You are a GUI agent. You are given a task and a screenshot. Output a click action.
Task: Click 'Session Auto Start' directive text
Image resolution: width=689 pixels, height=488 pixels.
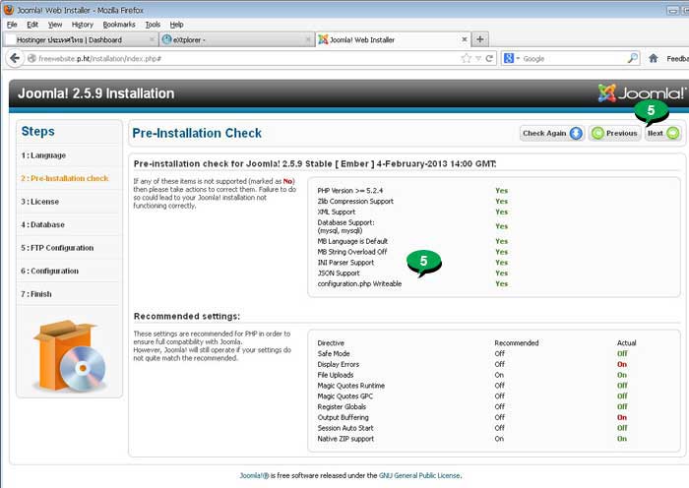345,428
